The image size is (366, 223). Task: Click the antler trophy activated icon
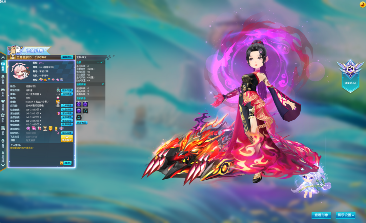tap(45, 128)
